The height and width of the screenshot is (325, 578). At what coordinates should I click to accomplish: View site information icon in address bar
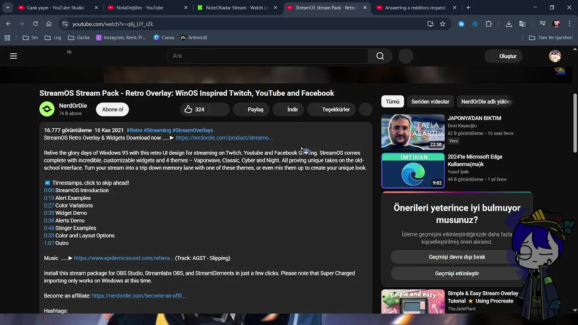pos(65,24)
